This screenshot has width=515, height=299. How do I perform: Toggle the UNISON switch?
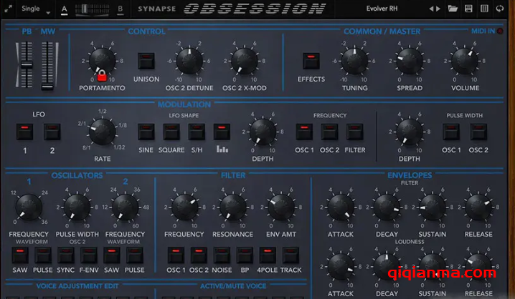146,61
